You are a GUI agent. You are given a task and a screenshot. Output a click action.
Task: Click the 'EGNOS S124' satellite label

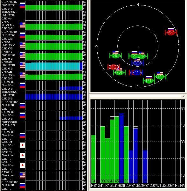click(9, 12)
